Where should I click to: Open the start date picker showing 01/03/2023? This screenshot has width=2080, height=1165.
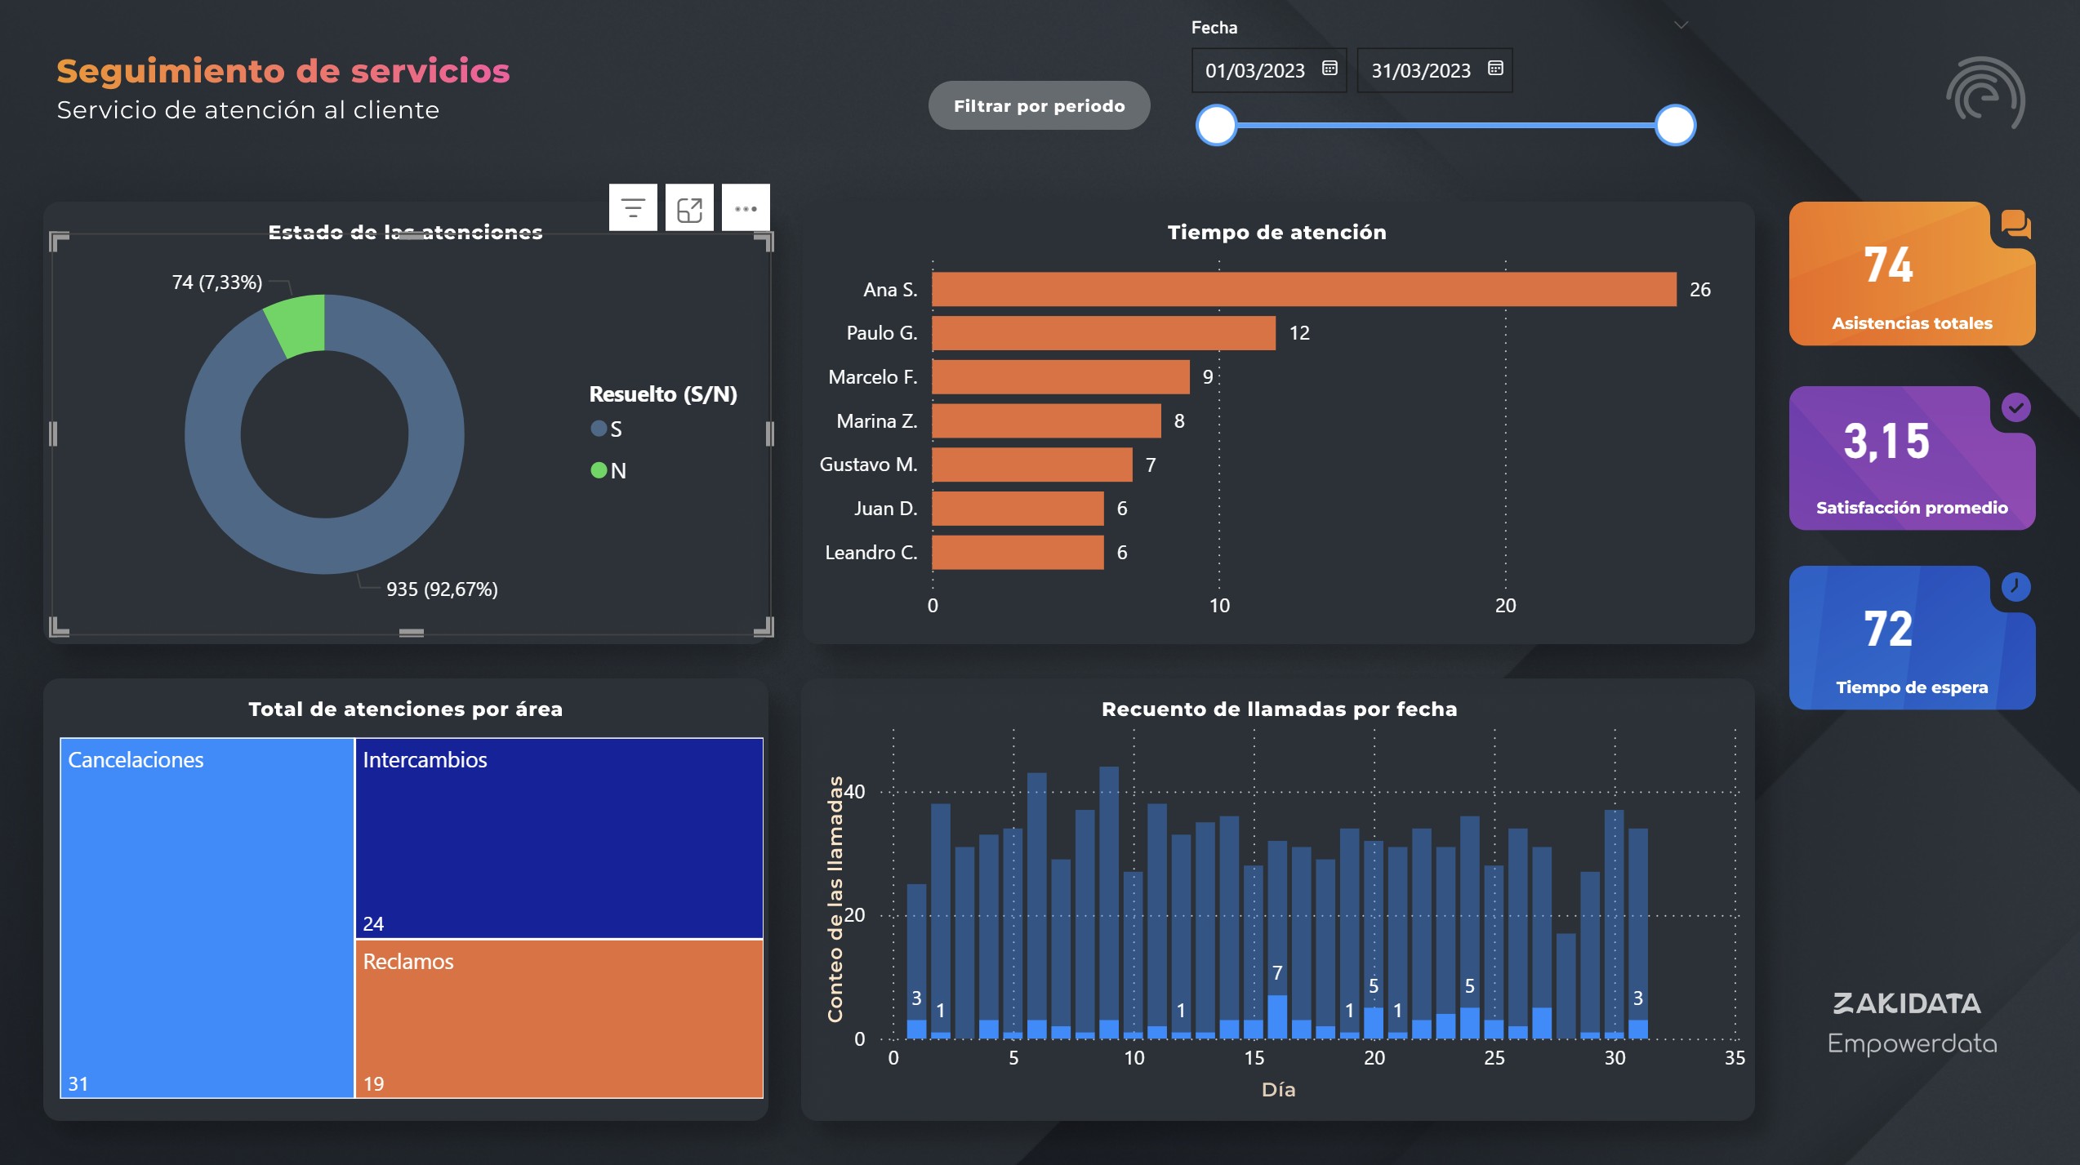point(1255,70)
